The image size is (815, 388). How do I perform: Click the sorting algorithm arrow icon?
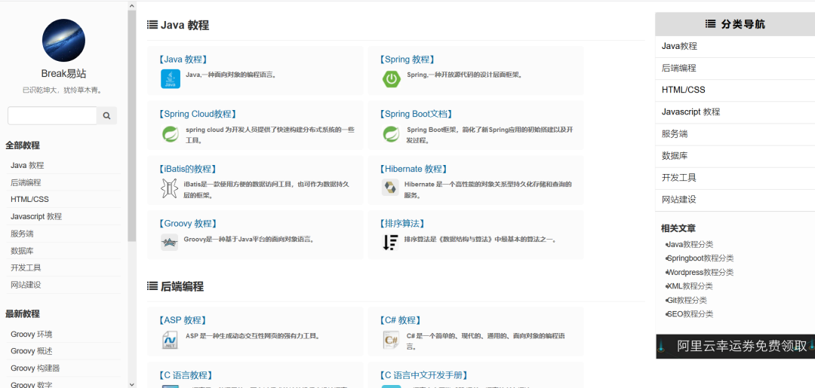390,243
